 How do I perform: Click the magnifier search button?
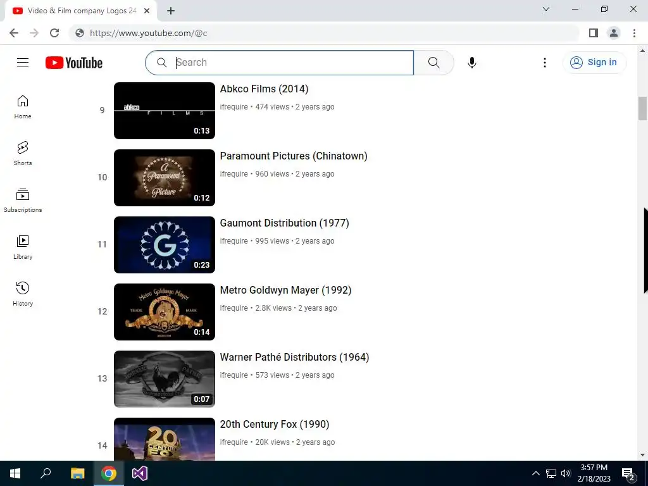click(x=433, y=63)
